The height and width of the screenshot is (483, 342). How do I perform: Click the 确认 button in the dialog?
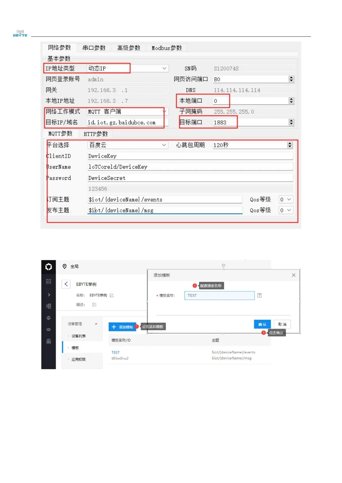coord(262,324)
